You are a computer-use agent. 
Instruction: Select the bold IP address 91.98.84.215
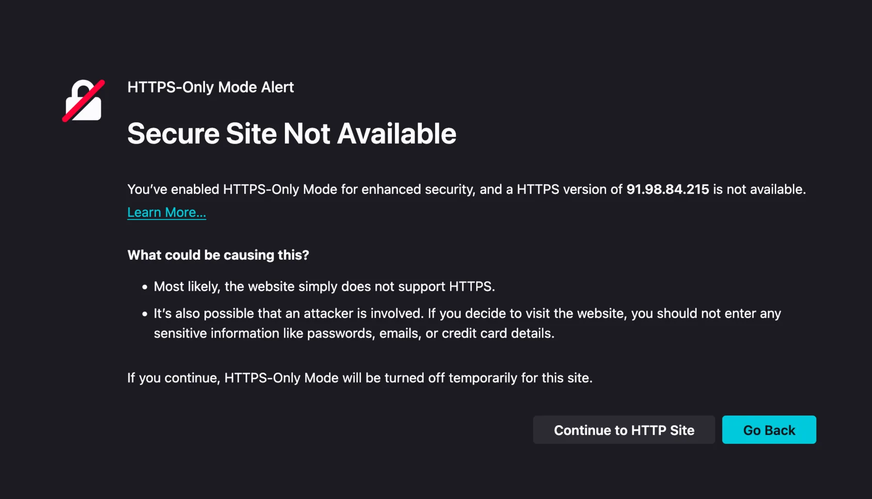pyautogui.click(x=667, y=189)
